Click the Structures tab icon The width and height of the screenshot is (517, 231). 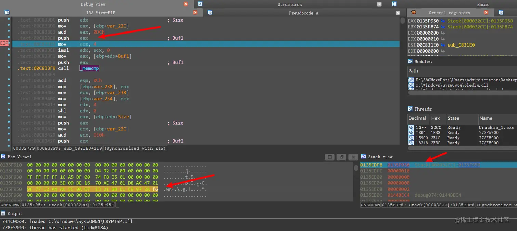pos(200,4)
